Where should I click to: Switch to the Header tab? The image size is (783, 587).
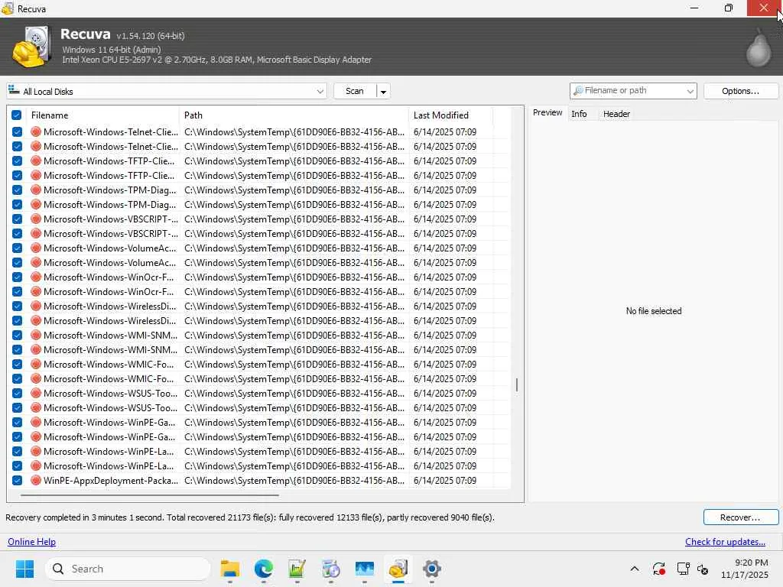pyautogui.click(x=616, y=114)
